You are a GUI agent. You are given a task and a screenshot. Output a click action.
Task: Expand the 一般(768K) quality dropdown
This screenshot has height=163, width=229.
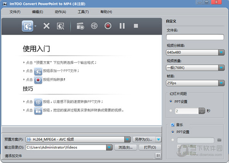pyautogui.click(x=221, y=68)
